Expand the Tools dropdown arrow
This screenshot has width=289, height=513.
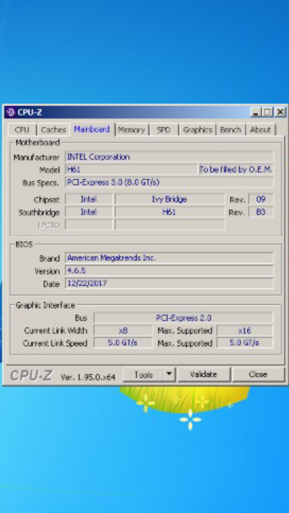[x=169, y=375]
